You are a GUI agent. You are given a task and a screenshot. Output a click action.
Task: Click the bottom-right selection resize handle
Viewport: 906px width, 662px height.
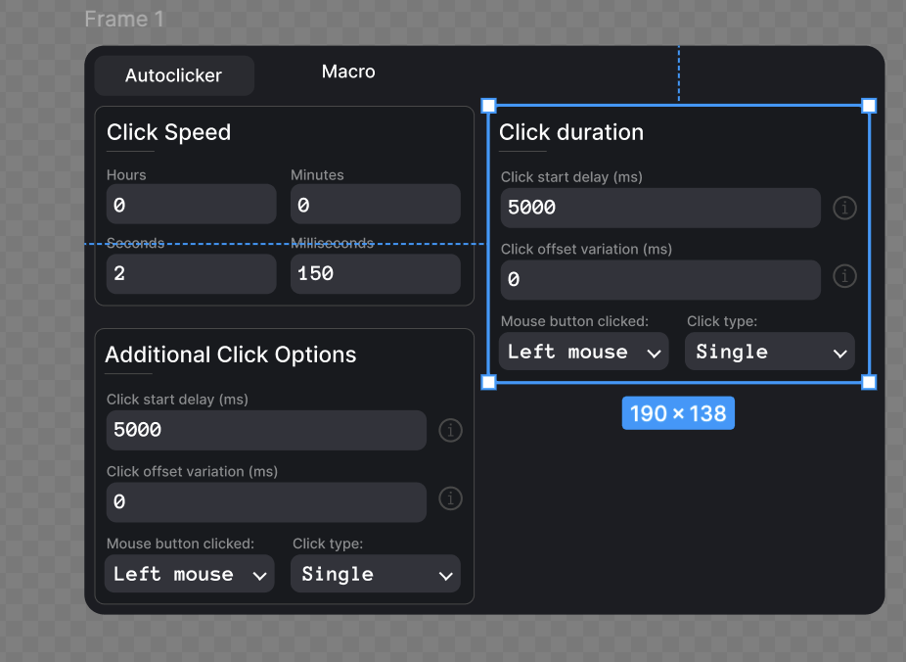(x=869, y=382)
